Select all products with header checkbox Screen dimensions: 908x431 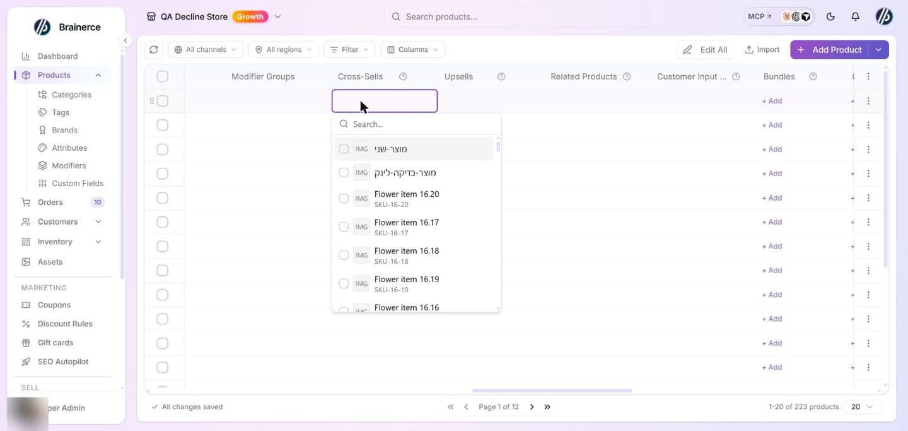pos(162,76)
